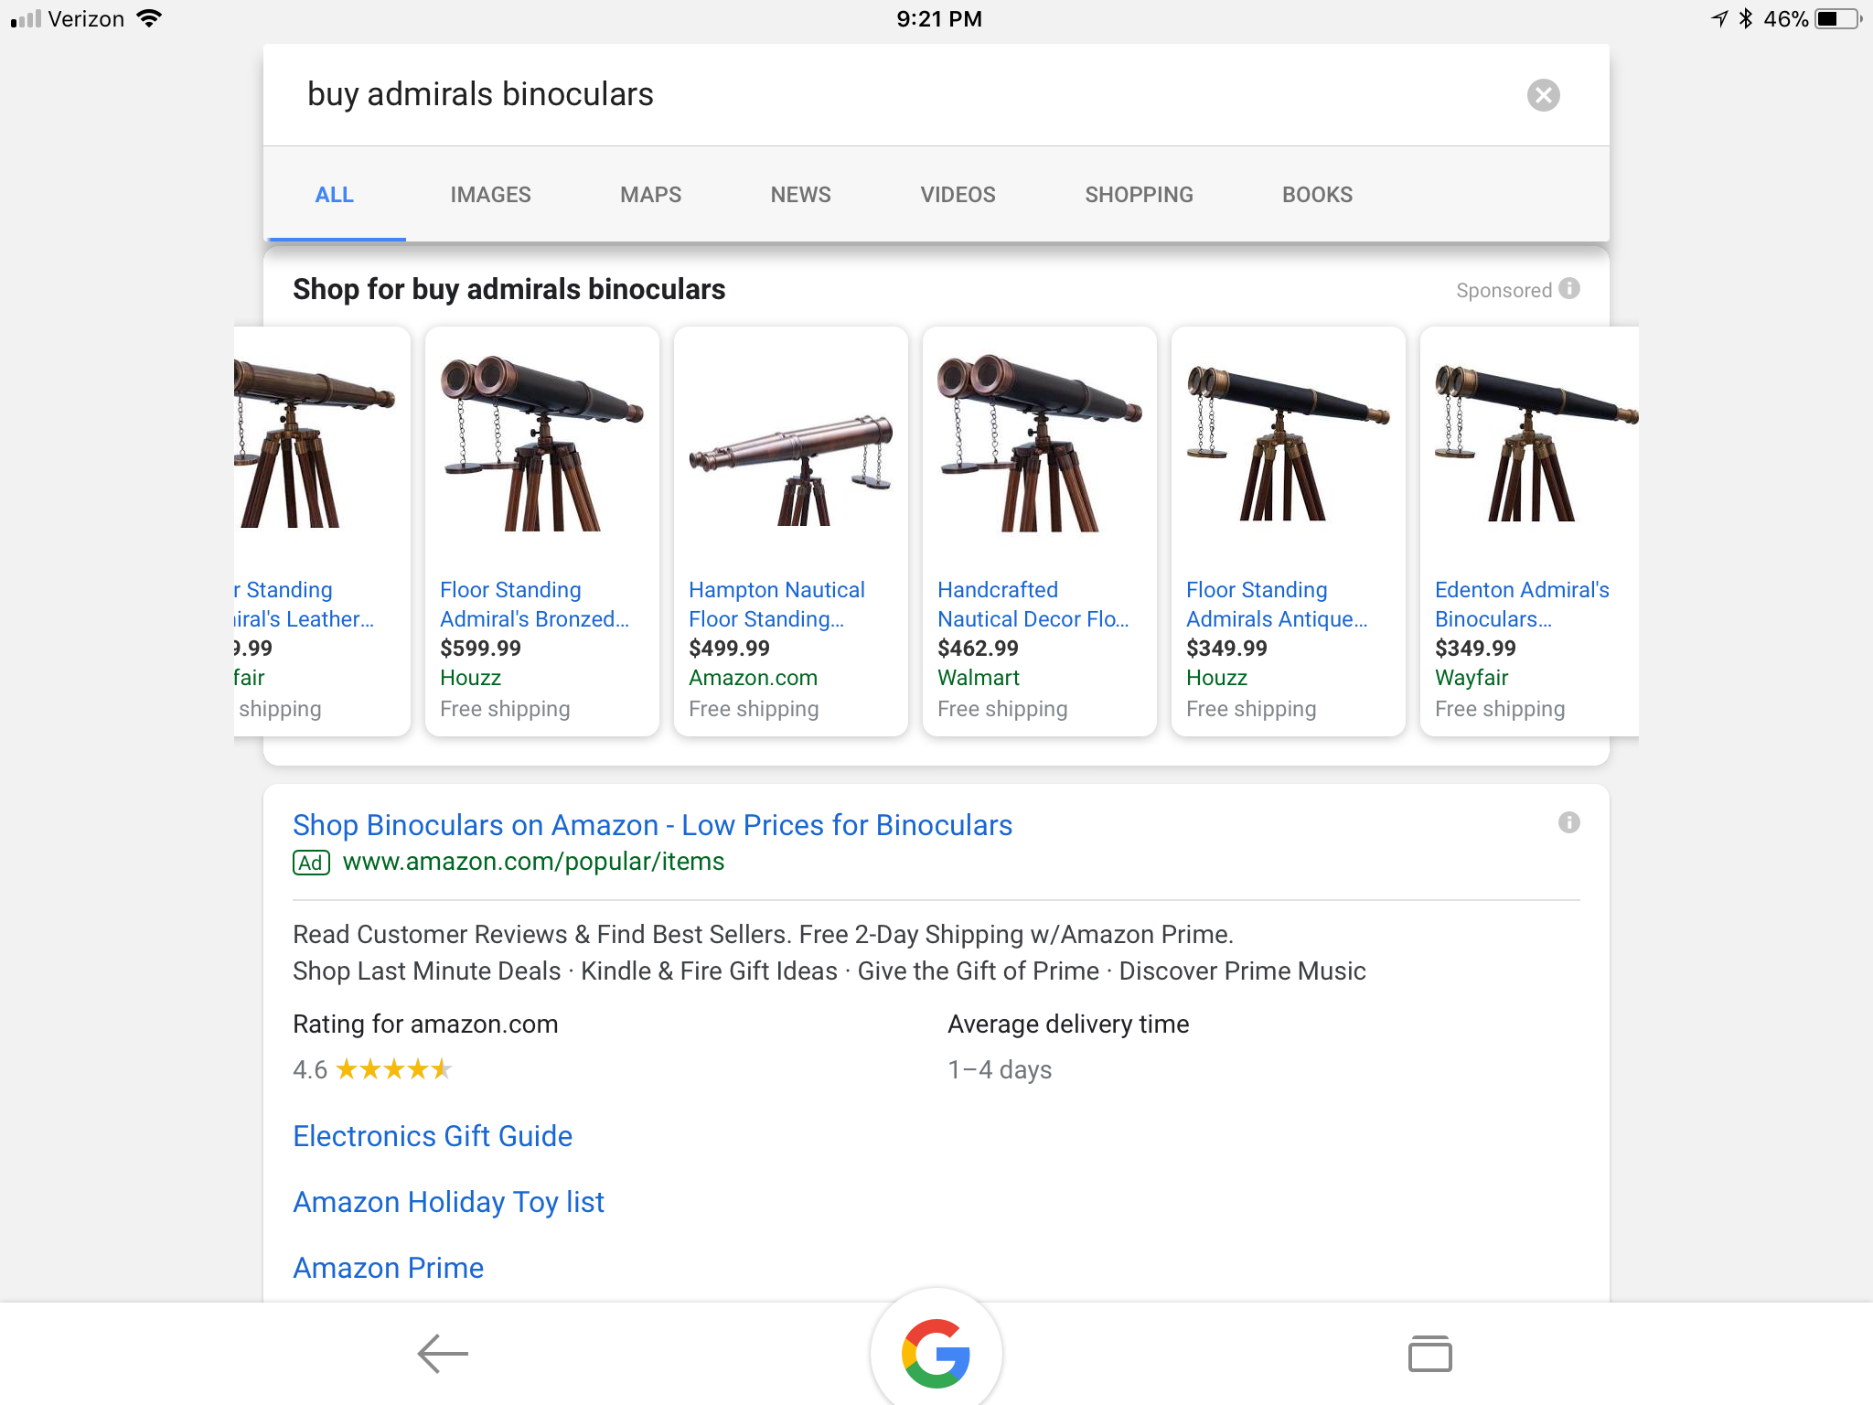Viewport: 1873px width, 1405px height.
Task: Tap the Sponsored info icon
Action: pyautogui.click(x=1569, y=289)
